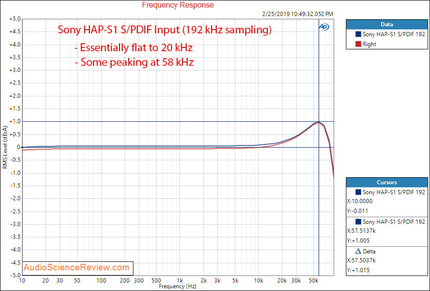The width and height of the screenshot is (430, 291).
Task: Click the "+2.5" Y-axis tick label
Action: tap(15, 83)
